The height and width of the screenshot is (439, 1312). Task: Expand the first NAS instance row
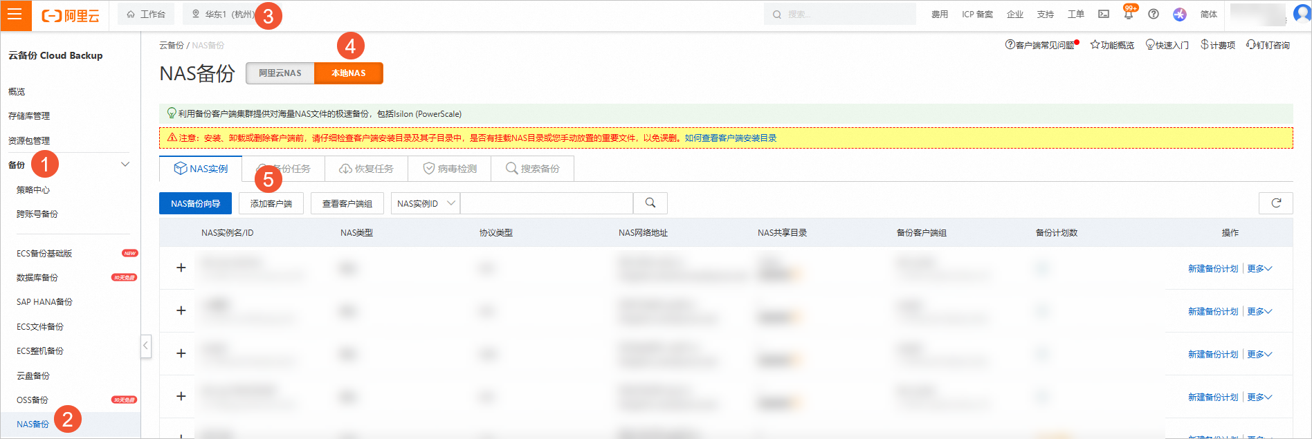pos(181,268)
